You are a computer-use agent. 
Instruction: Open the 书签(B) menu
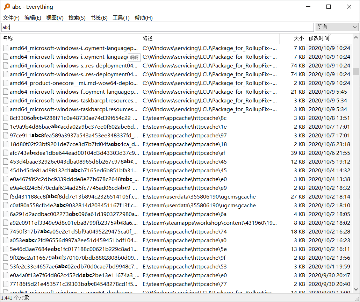point(99,18)
